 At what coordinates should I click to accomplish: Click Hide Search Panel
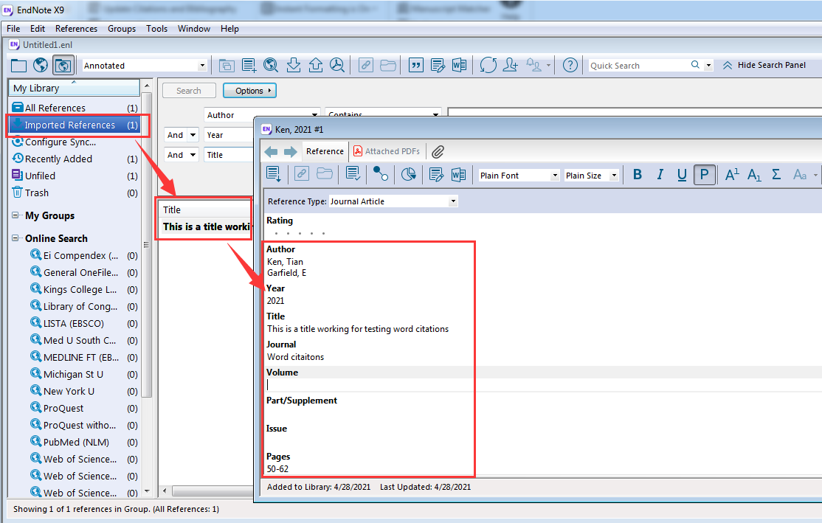pyautogui.click(x=764, y=65)
